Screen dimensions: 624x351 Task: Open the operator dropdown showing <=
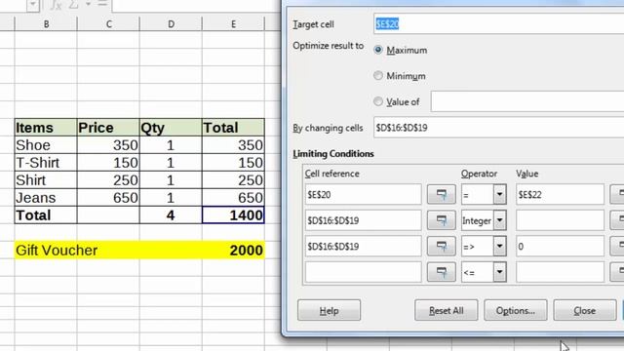click(x=499, y=272)
